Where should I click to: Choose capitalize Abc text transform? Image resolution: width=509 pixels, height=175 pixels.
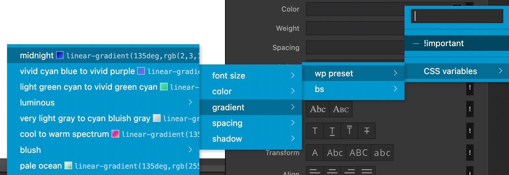(x=335, y=153)
